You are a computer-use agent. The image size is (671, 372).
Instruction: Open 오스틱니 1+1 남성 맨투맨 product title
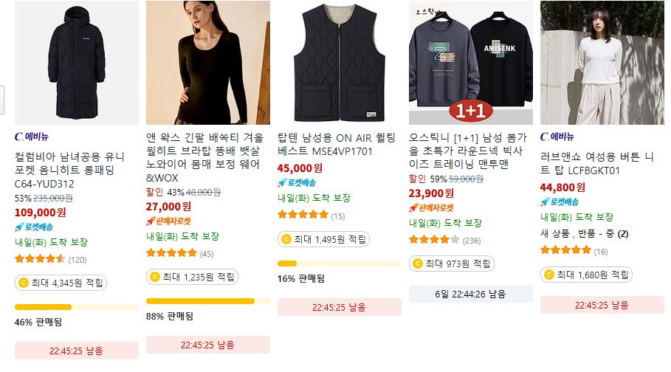click(x=468, y=151)
